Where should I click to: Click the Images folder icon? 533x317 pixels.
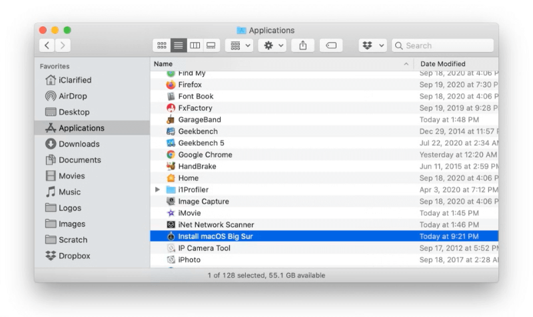click(x=51, y=224)
